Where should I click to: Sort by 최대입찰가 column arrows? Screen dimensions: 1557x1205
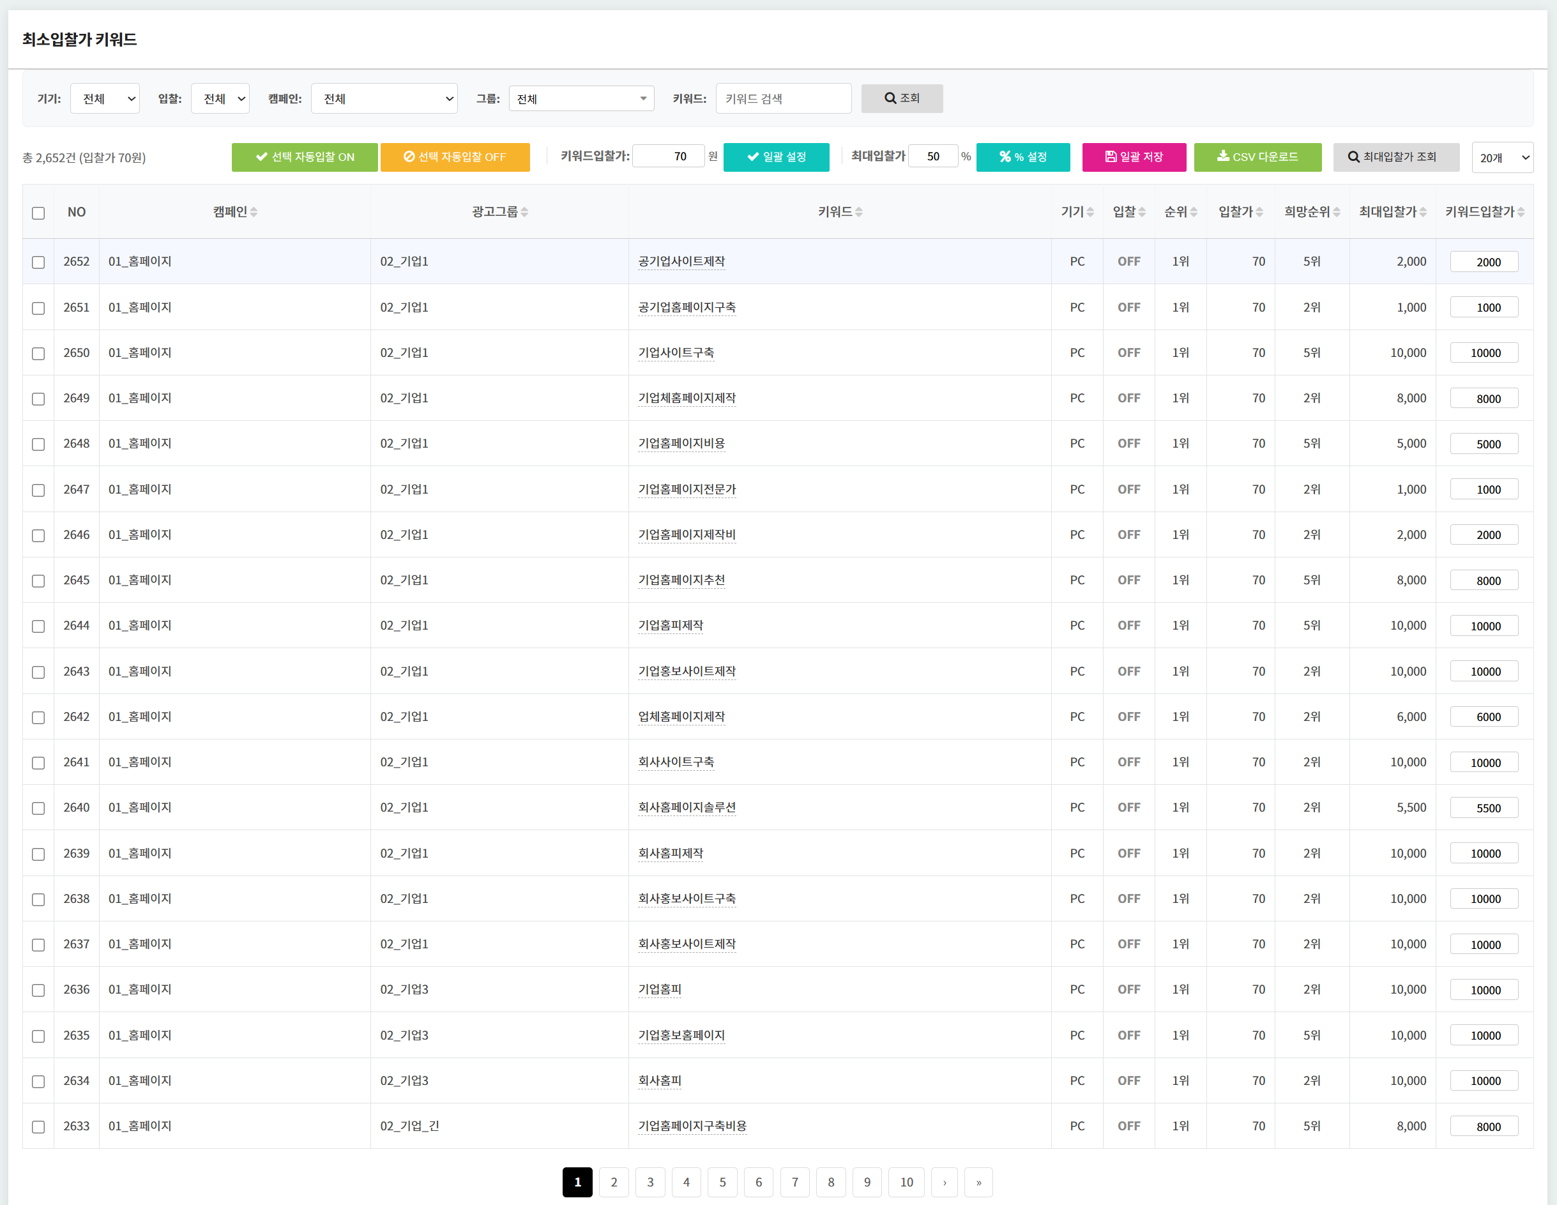1422,212
